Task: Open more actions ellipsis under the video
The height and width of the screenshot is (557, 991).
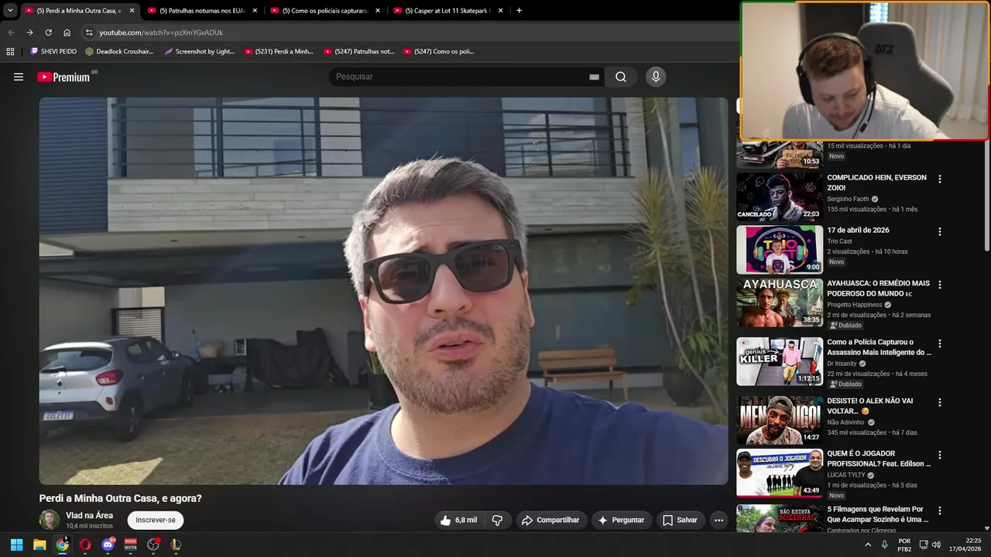Action: [718, 520]
